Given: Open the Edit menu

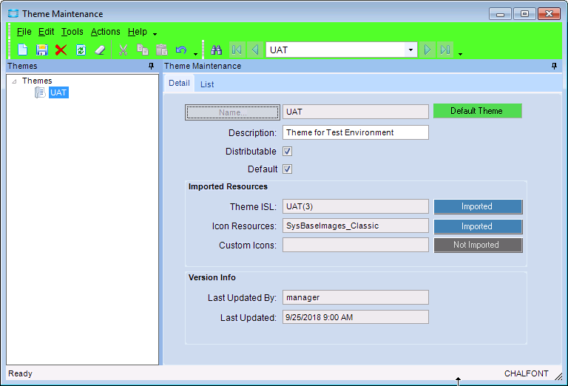Looking at the screenshot, I should pyautogui.click(x=46, y=32).
